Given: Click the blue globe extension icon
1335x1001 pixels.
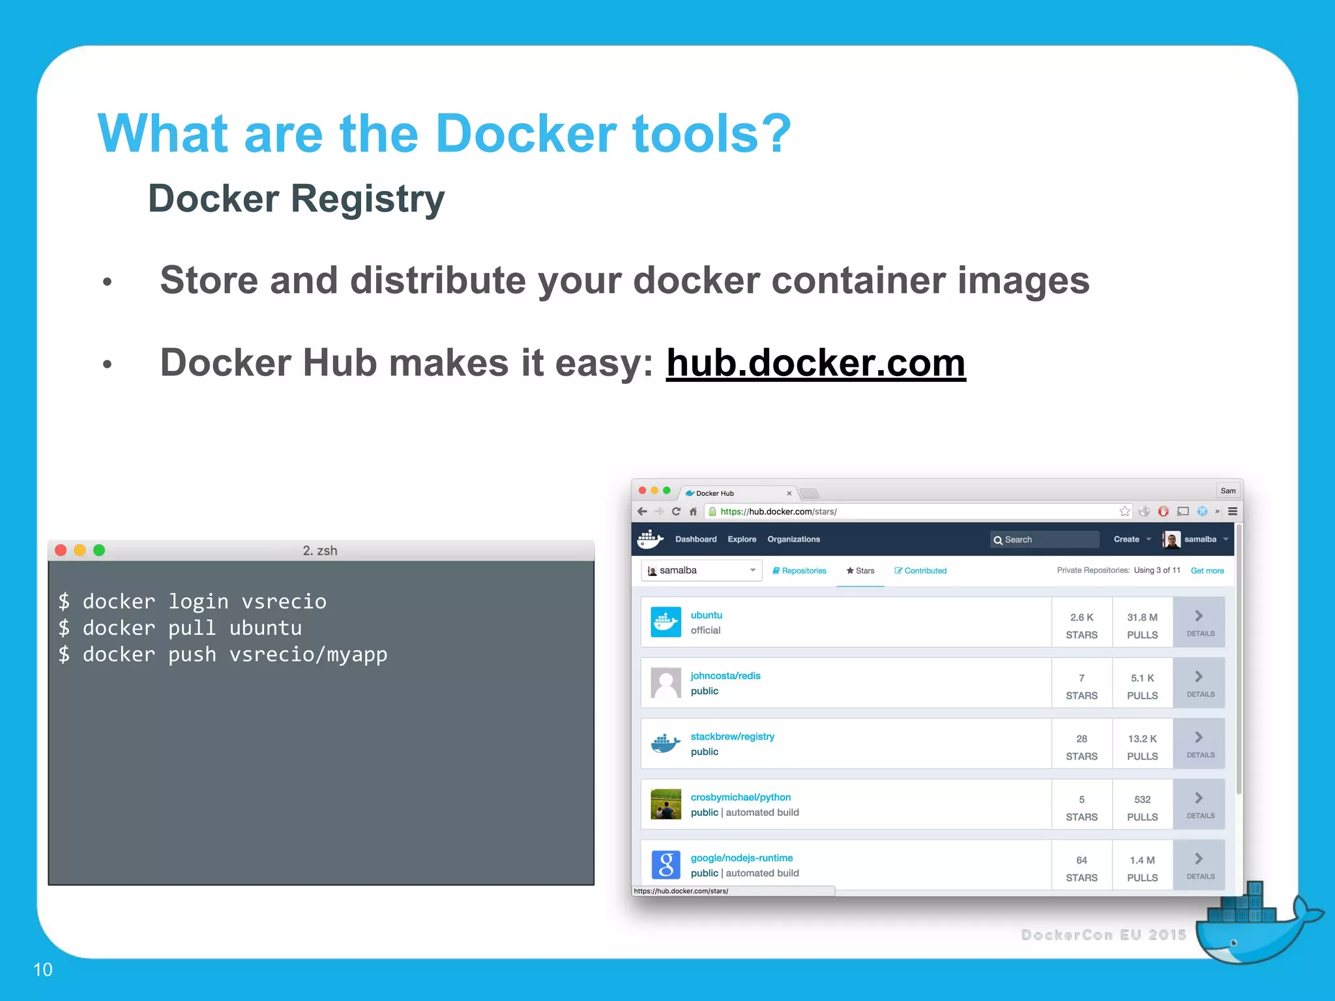Looking at the screenshot, I should click(1203, 512).
